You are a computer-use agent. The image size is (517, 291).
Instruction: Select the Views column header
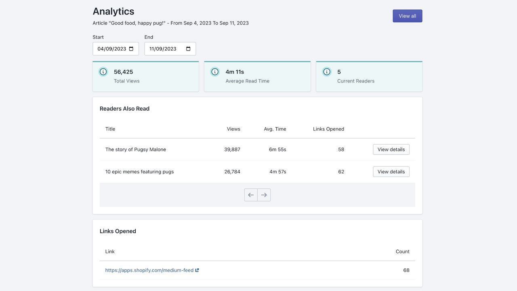pos(233,129)
